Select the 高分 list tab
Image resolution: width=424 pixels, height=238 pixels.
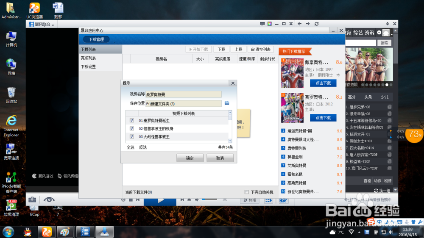(x=352, y=97)
